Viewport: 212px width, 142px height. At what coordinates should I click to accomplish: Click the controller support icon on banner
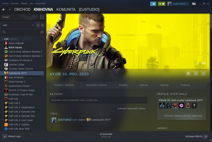click(203, 63)
